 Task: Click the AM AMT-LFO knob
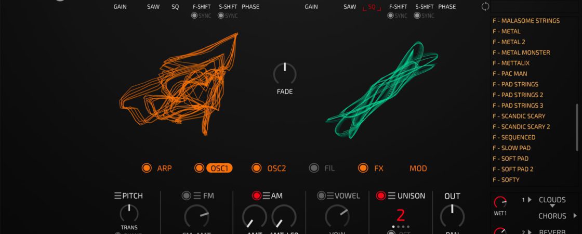pyautogui.click(x=284, y=216)
